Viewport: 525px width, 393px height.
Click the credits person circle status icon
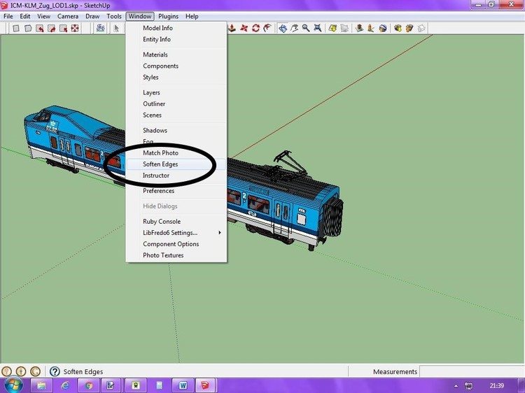tap(21, 371)
